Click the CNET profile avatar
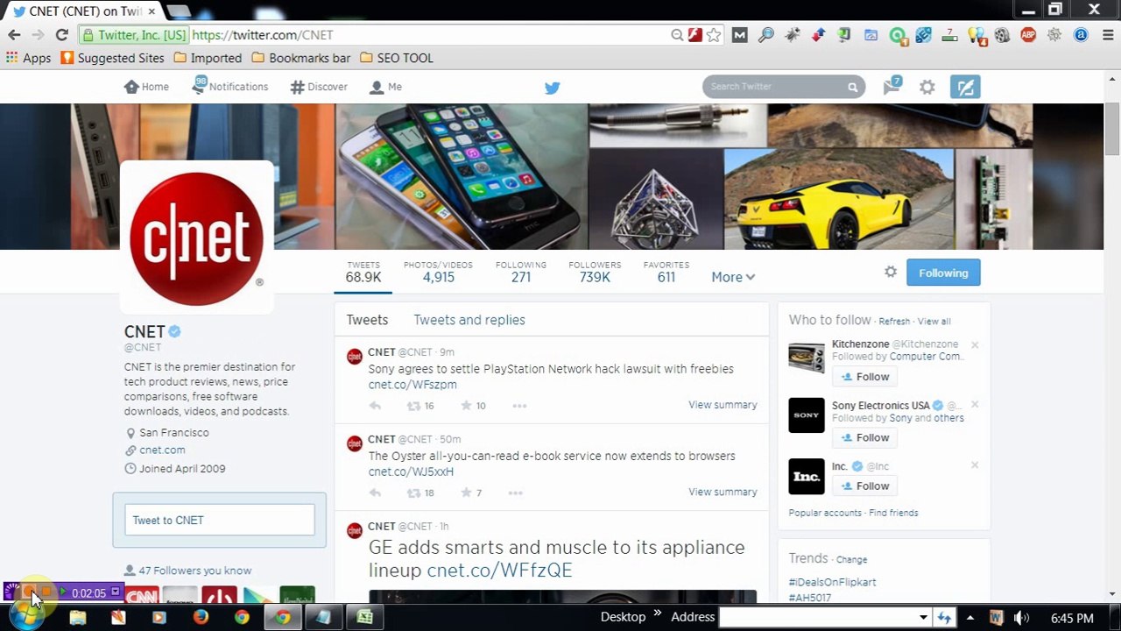The width and height of the screenshot is (1121, 631). pyautogui.click(x=196, y=238)
